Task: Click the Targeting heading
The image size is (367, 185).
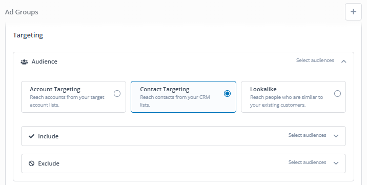Action: pos(28,35)
